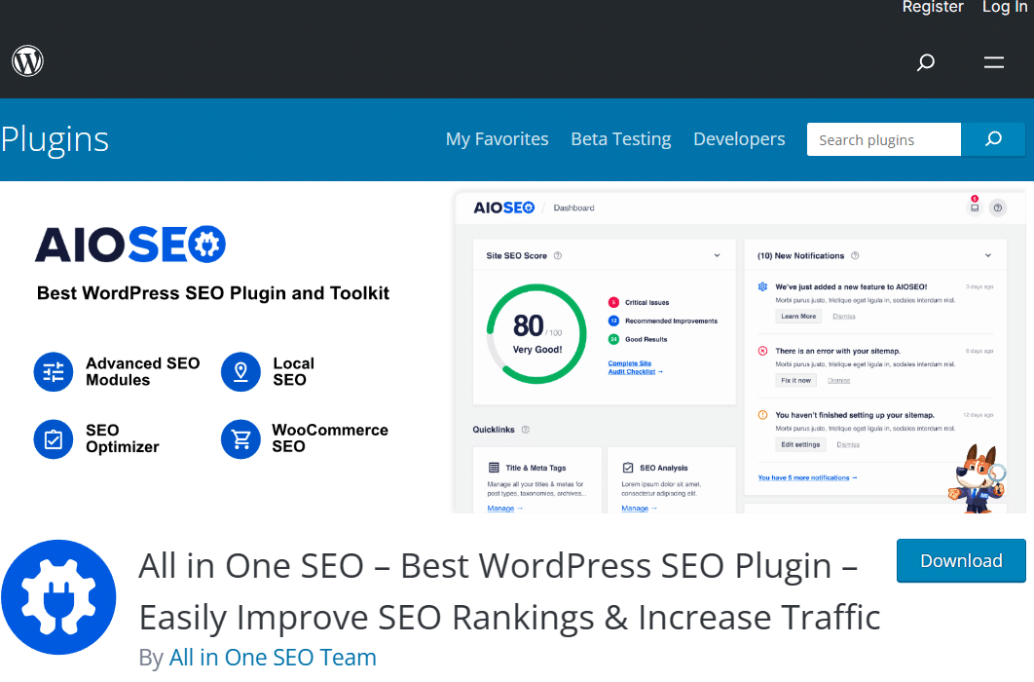Open the hamburger navigation menu

[x=993, y=62]
